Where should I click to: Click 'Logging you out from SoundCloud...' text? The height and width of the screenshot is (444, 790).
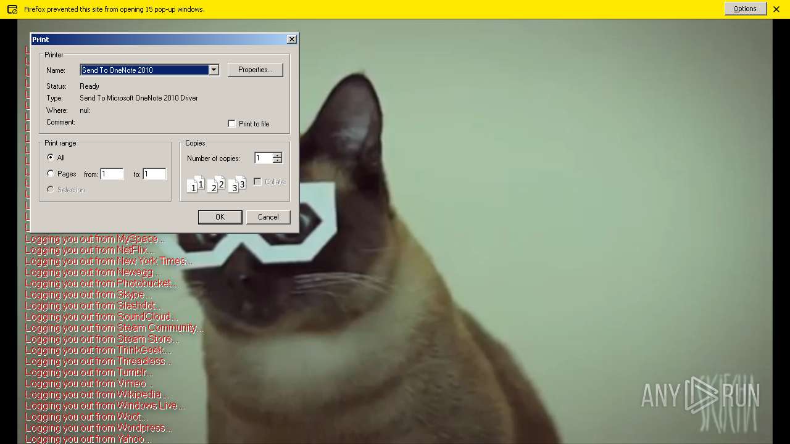[x=101, y=316]
